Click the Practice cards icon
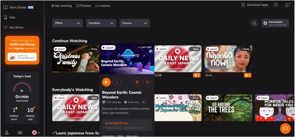Image resolution: width=295 pixels, height=137 pixels. 77,6
